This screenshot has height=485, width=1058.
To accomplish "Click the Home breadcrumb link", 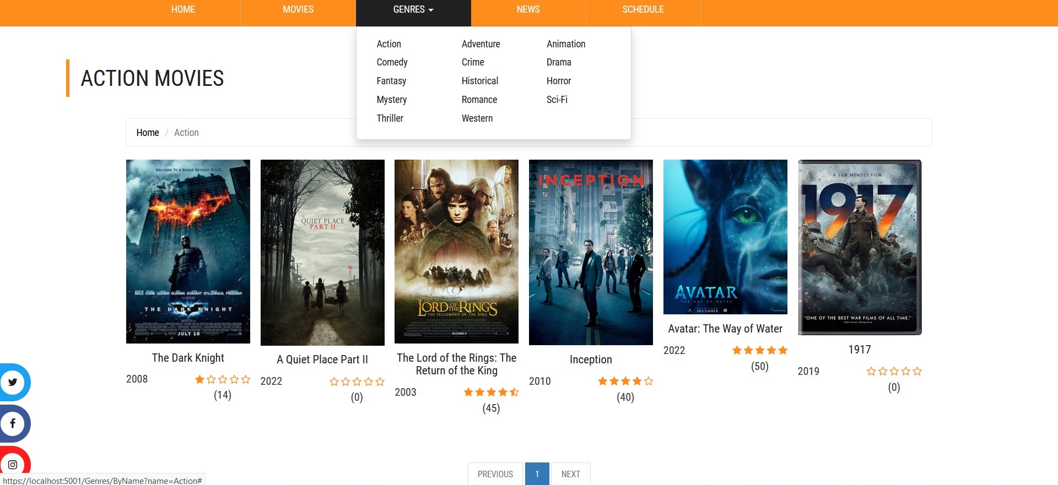I will click(147, 133).
